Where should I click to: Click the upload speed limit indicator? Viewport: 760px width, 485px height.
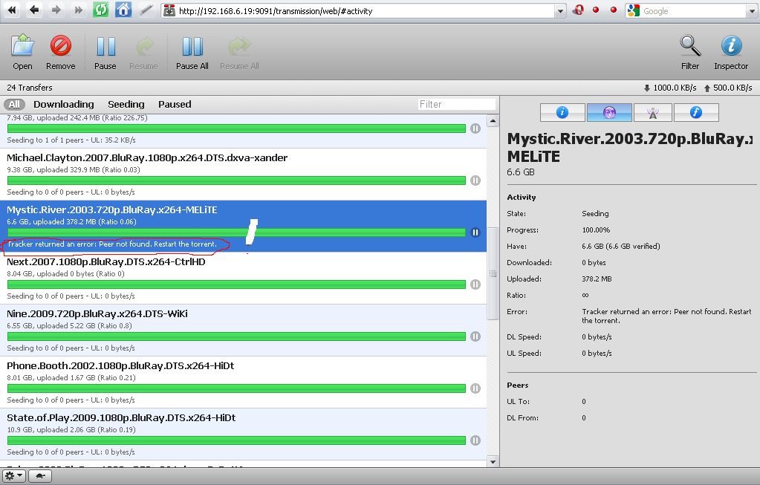728,88
